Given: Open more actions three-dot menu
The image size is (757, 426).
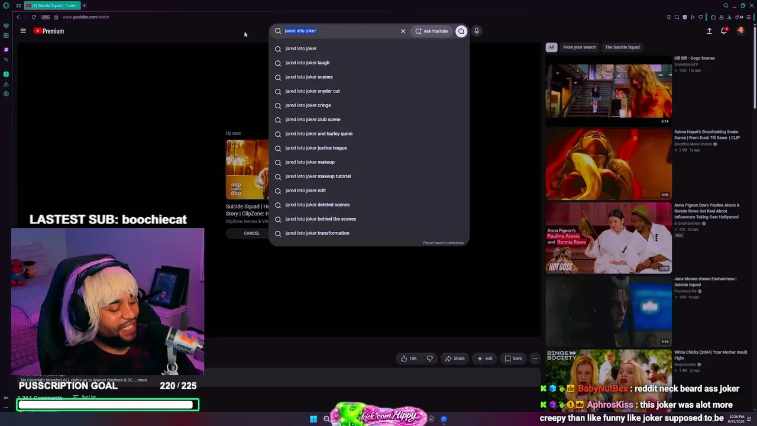Looking at the screenshot, I should point(535,359).
